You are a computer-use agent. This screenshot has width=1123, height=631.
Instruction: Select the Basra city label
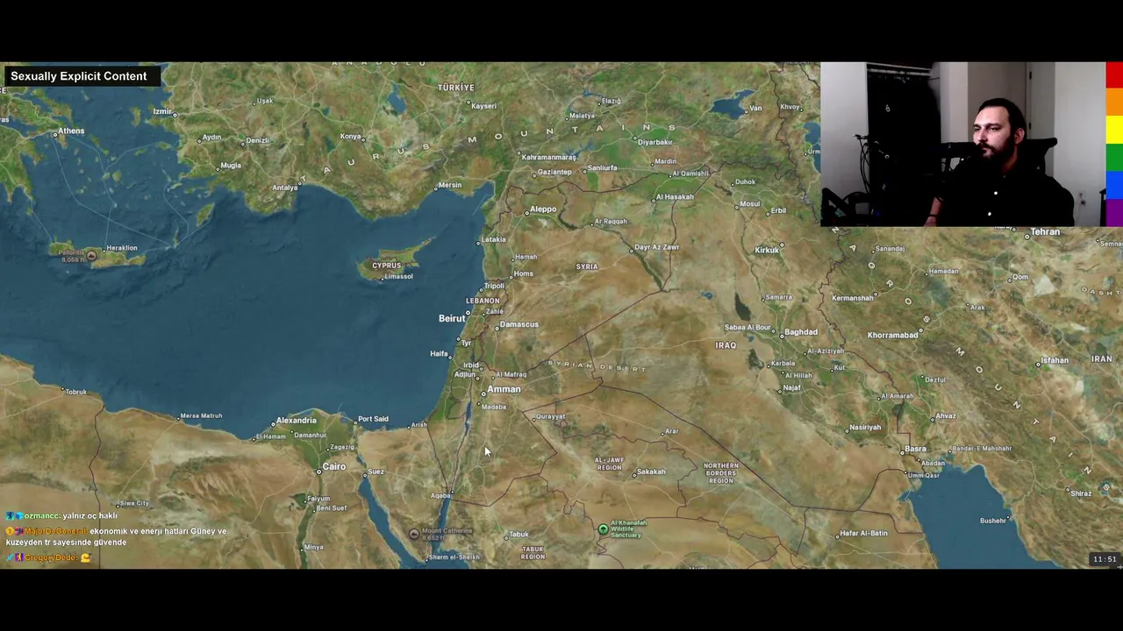pyautogui.click(x=916, y=449)
